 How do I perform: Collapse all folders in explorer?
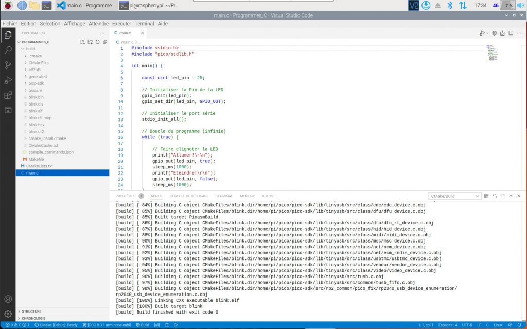[x=105, y=42]
